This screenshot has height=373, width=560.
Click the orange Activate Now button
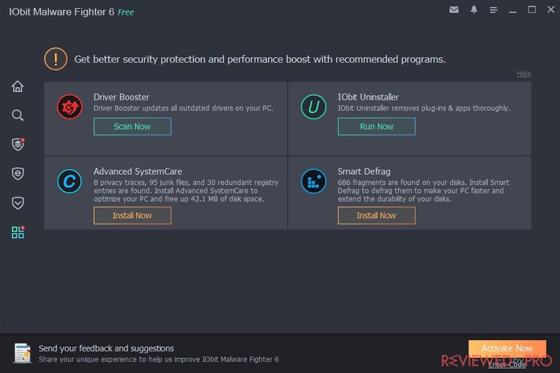click(x=507, y=348)
